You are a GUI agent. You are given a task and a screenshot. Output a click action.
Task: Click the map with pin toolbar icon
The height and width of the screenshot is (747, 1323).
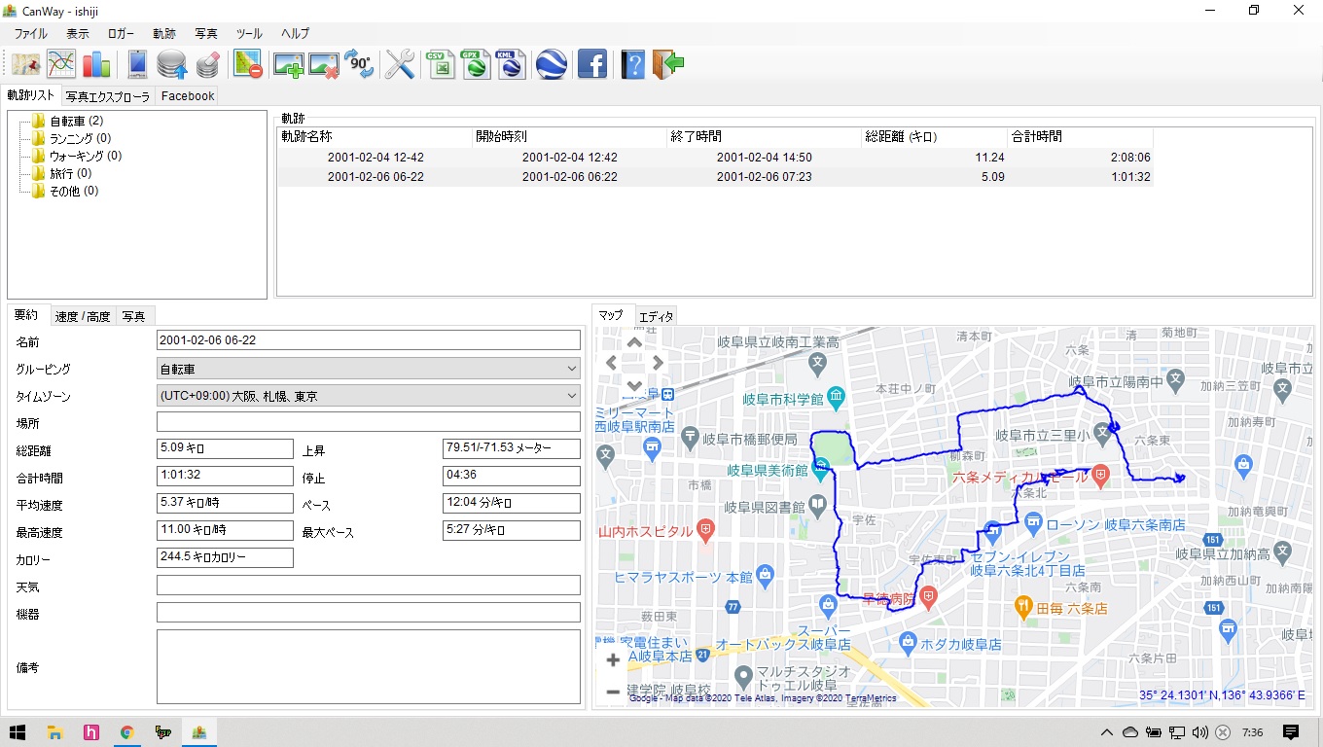pyautogui.click(x=25, y=65)
